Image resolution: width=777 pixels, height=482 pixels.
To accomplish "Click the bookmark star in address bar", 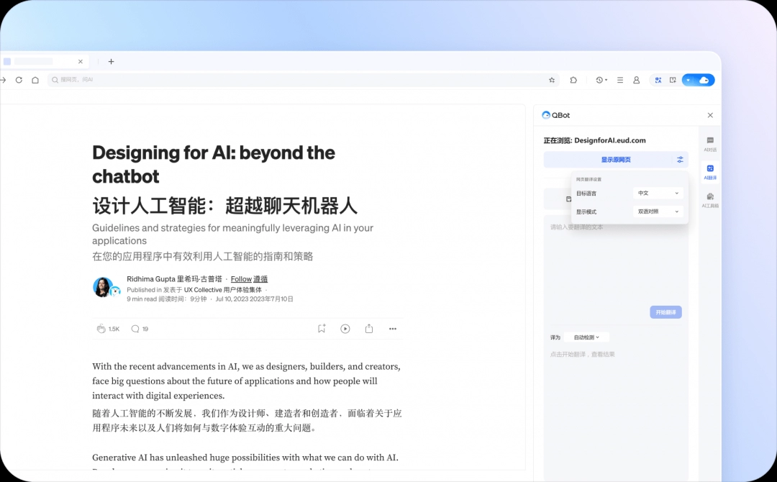I will pos(552,80).
